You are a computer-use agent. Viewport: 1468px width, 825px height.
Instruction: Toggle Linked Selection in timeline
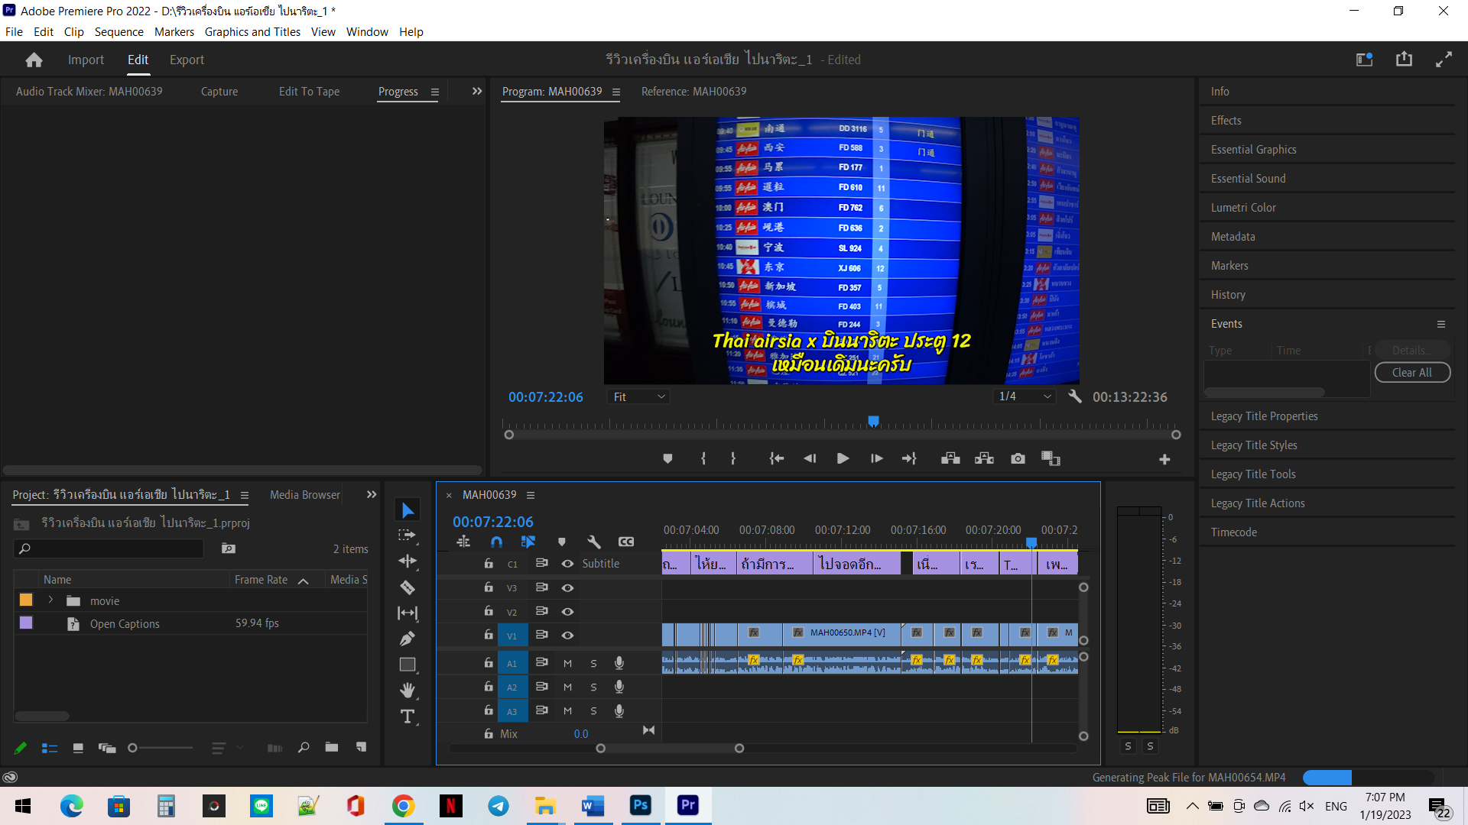coord(528,542)
